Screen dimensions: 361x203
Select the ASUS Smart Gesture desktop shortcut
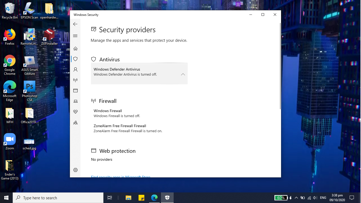pyautogui.click(x=30, y=65)
